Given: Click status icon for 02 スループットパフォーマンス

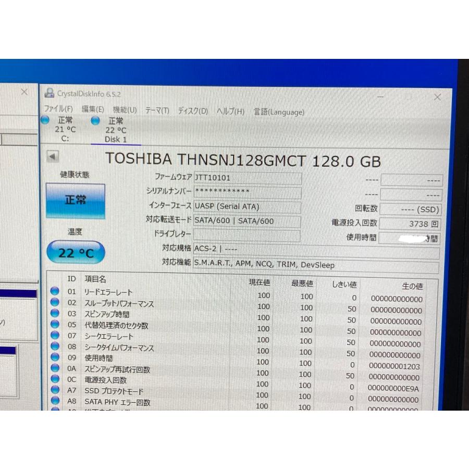Looking at the screenshot, I should tap(55, 302).
